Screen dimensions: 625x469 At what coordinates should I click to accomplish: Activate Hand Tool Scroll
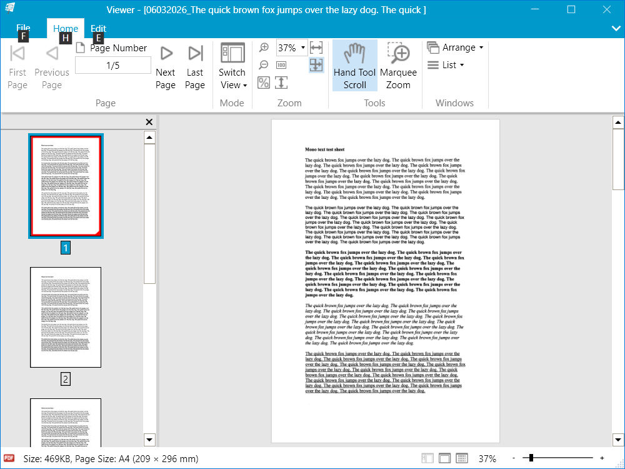click(355, 66)
